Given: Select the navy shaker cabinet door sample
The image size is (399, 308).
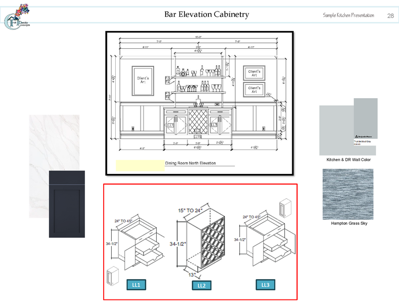Looking at the screenshot, I should (67, 204).
